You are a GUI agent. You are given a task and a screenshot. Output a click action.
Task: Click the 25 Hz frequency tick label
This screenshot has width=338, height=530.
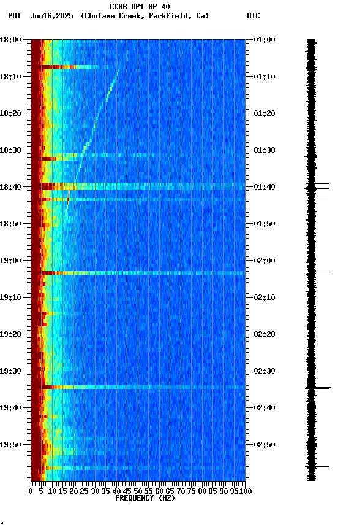click(x=84, y=491)
